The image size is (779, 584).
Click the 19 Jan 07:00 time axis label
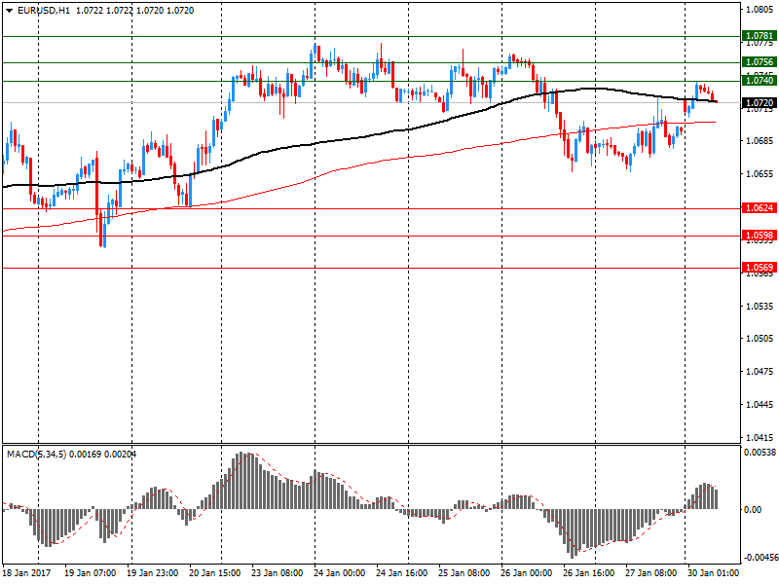(x=91, y=573)
